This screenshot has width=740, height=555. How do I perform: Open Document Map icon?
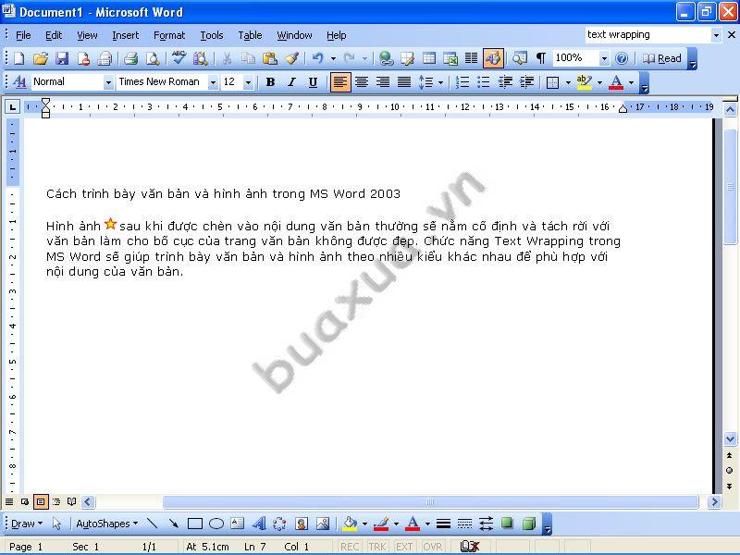point(520,58)
